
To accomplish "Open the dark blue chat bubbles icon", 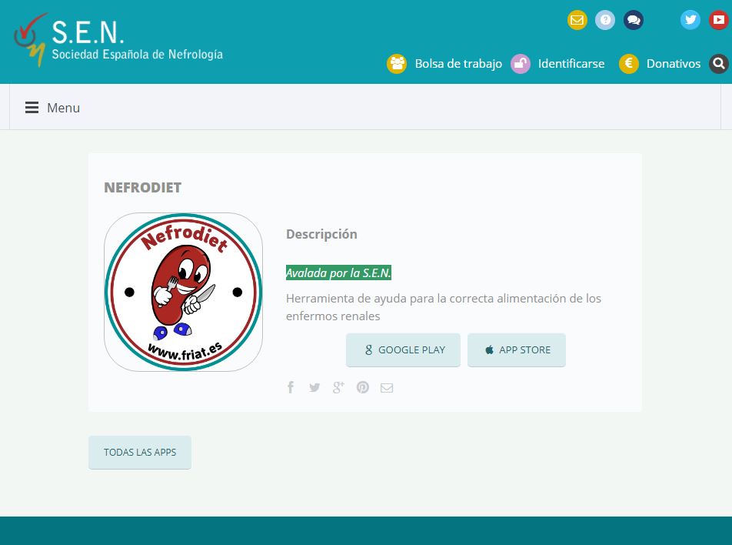I will pyautogui.click(x=634, y=20).
